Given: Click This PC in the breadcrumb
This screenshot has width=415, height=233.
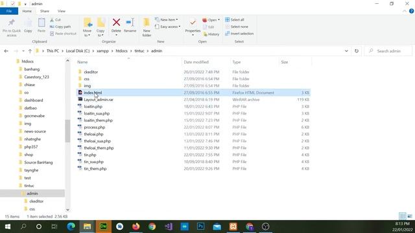Looking at the screenshot, I should (53, 51).
